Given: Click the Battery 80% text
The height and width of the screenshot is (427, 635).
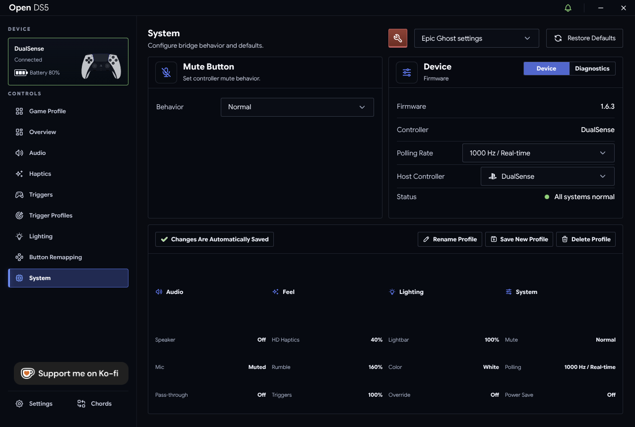Looking at the screenshot, I should point(45,73).
